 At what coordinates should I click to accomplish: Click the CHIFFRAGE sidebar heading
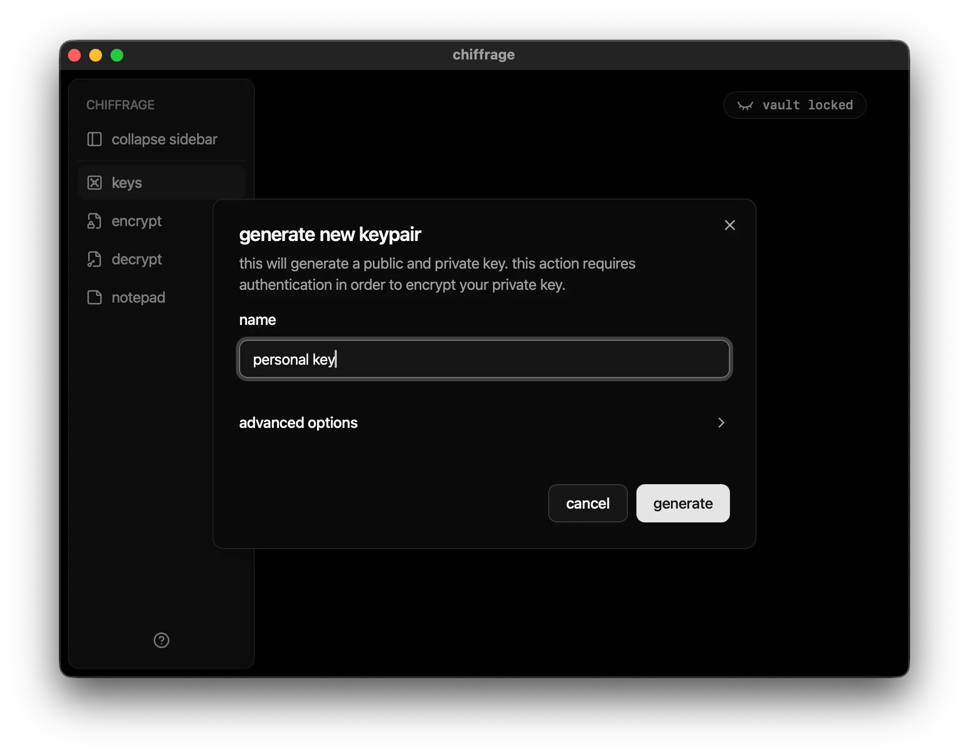[x=120, y=105]
